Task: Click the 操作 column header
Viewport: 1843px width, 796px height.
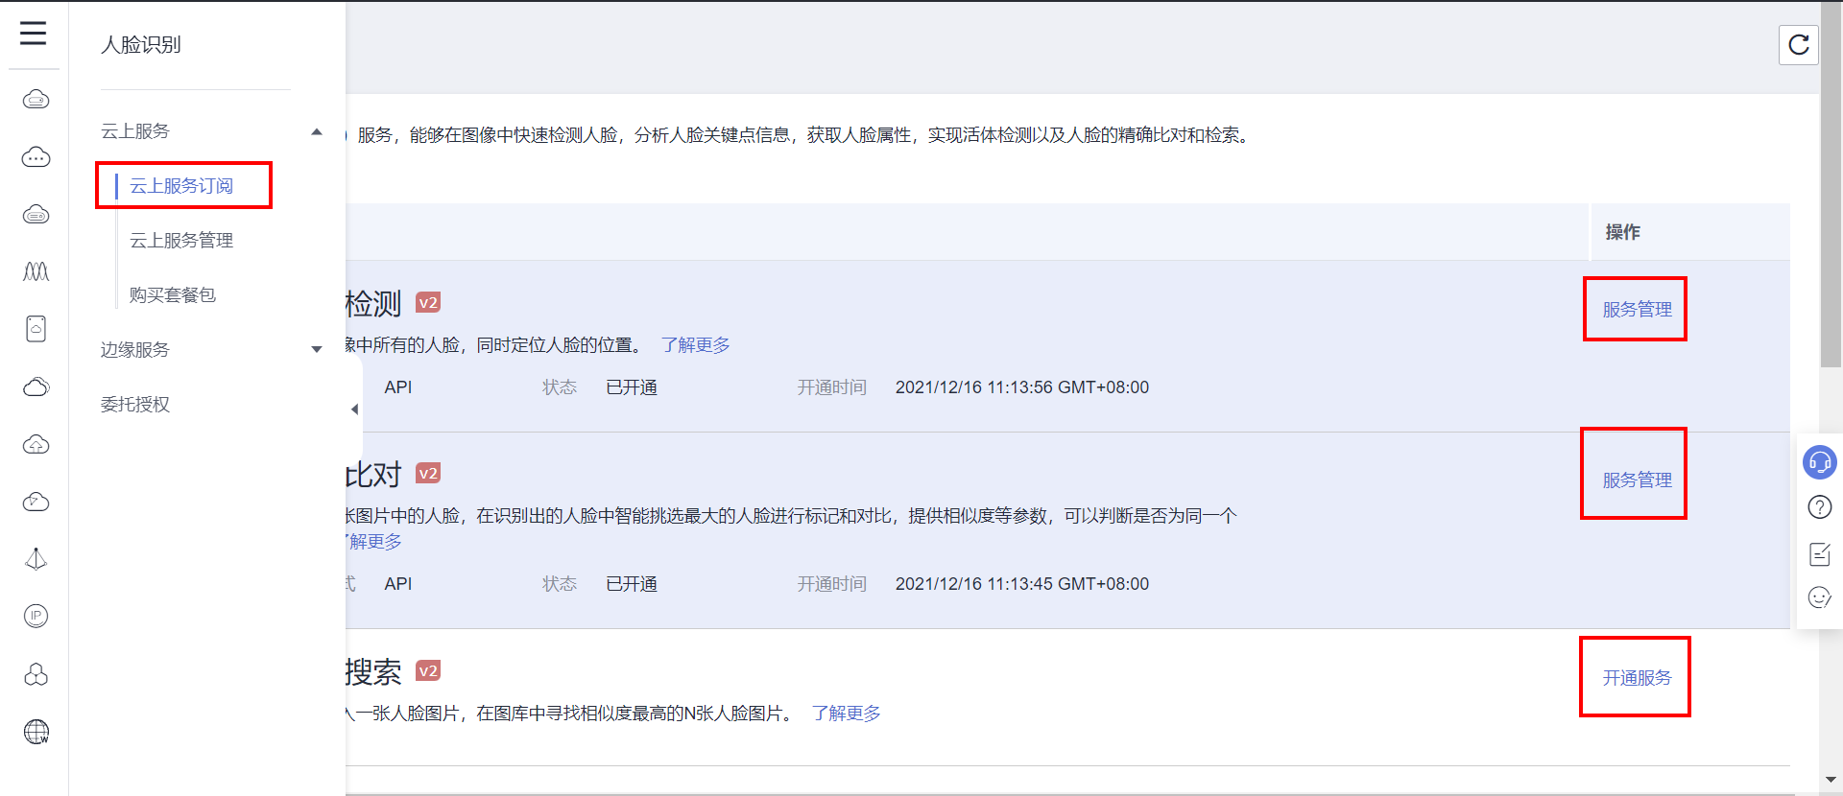Action: [x=1622, y=232]
